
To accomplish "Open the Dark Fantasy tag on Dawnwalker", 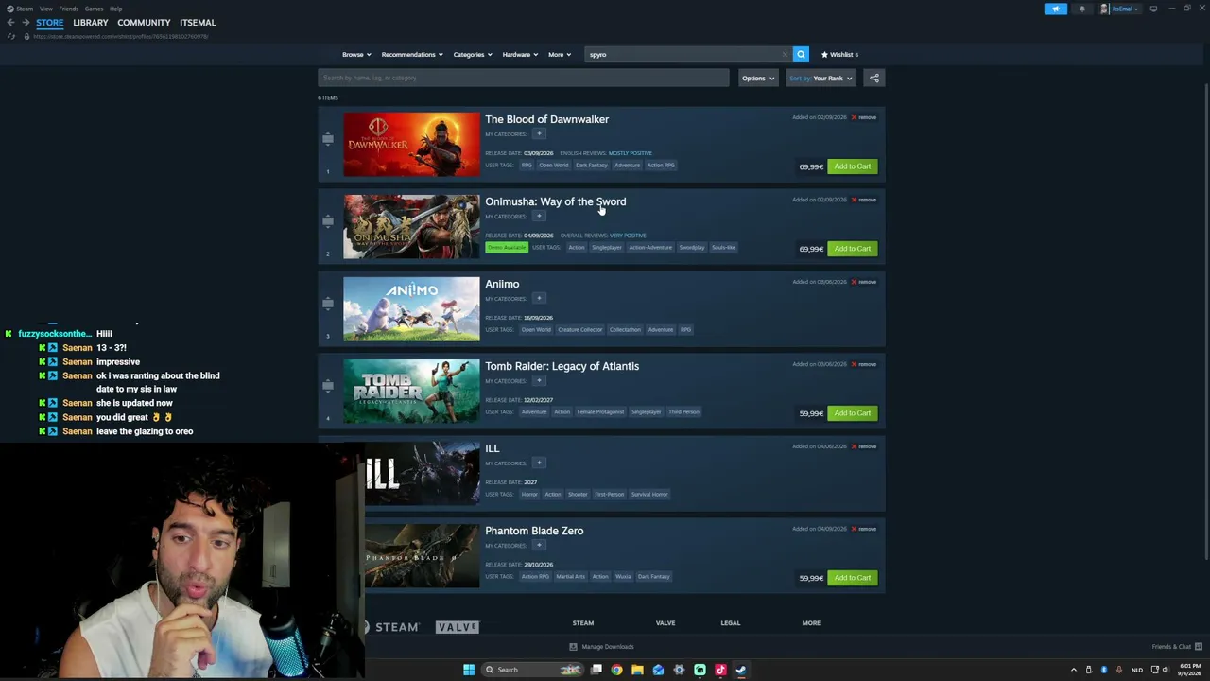I will click(592, 166).
